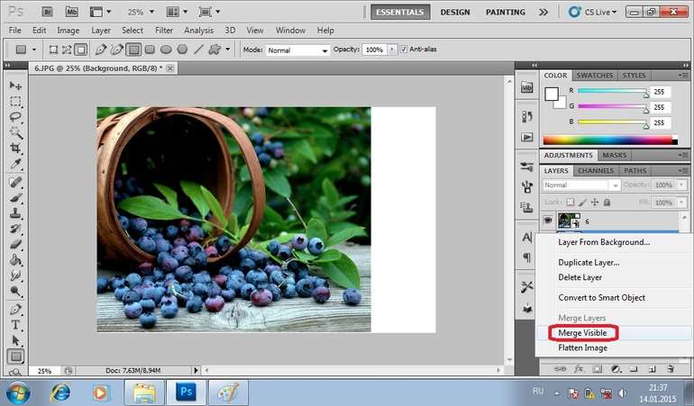Screen dimensions: 694x406
Task: Select the Eraser tool
Action: [x=15, y=245]
